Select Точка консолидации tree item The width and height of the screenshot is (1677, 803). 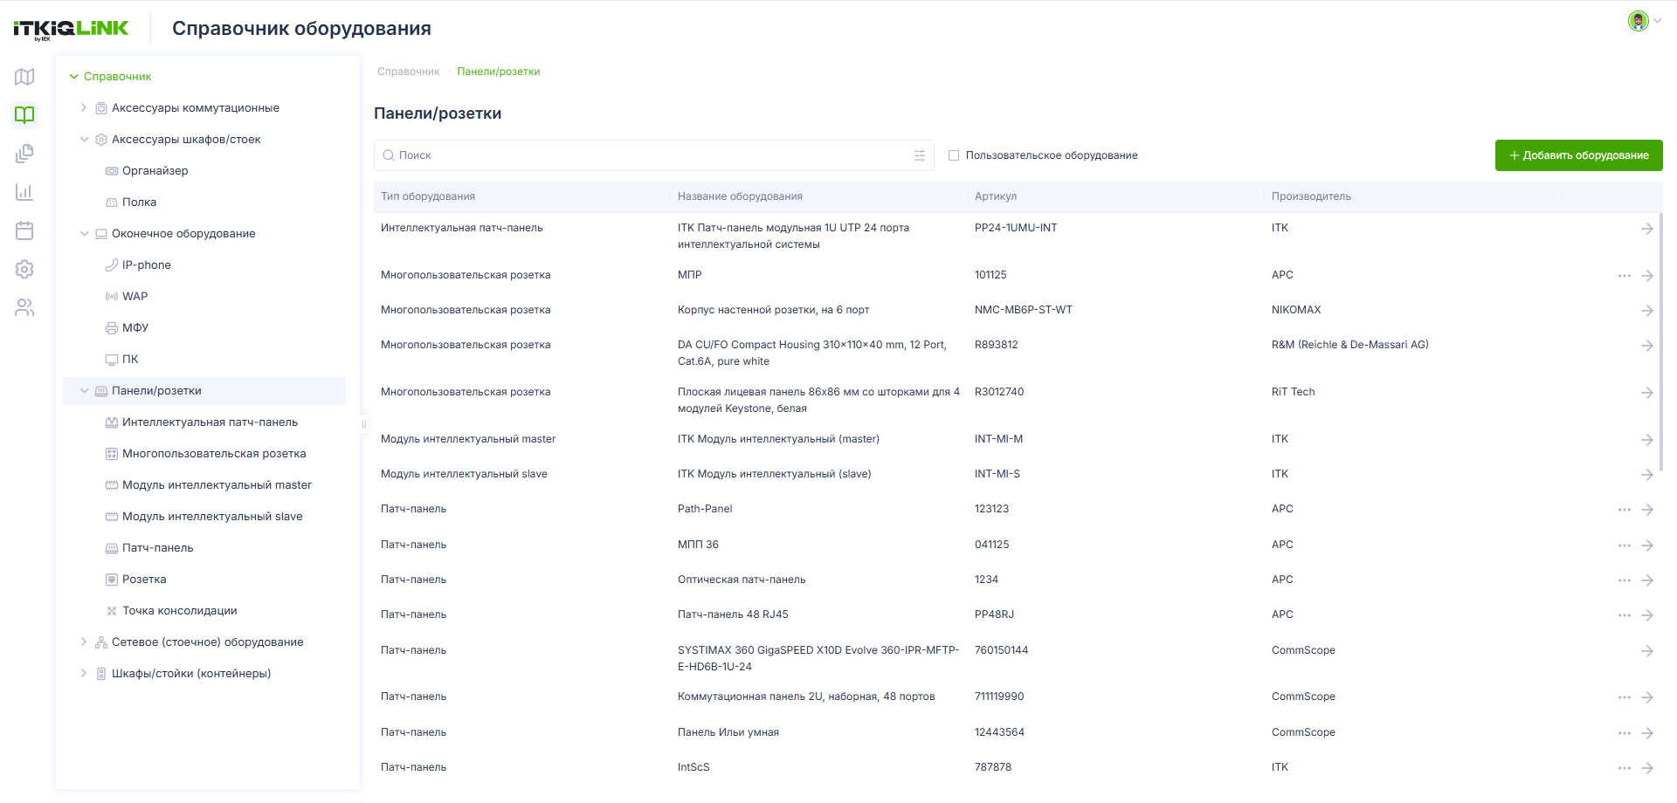coord(179,611)
